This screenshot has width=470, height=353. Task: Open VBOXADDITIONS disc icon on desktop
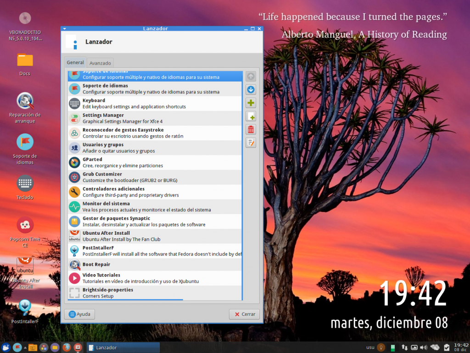click(x=25, y=18)
